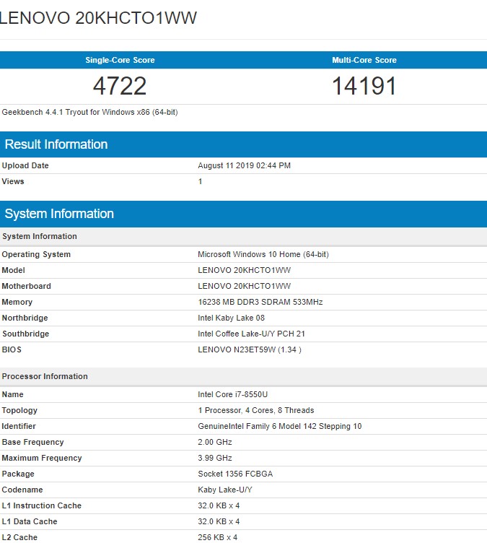Click the Model row's LENOVO 20KHCTO1WW value

tap(245, 270)
